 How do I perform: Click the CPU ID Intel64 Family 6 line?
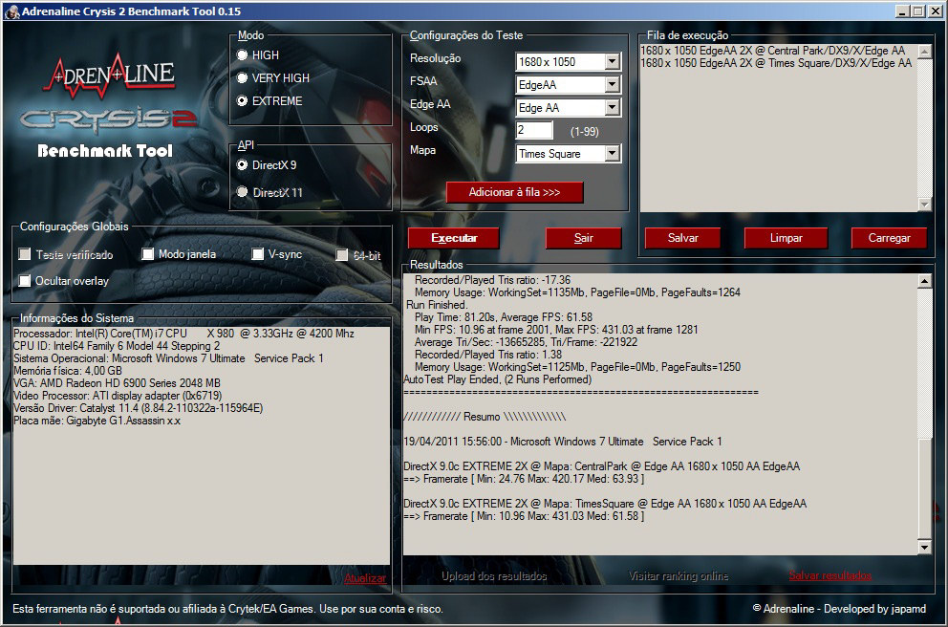coord(117,346)
